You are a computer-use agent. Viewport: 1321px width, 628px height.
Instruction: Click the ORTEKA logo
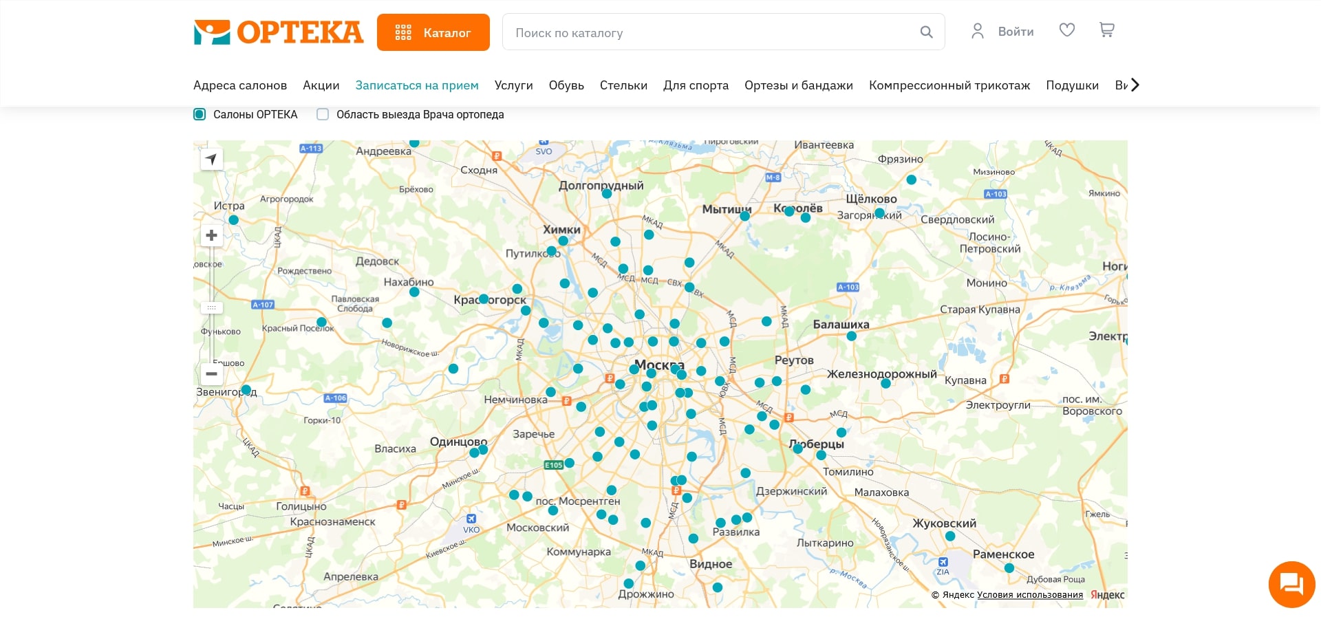[278, 32]
